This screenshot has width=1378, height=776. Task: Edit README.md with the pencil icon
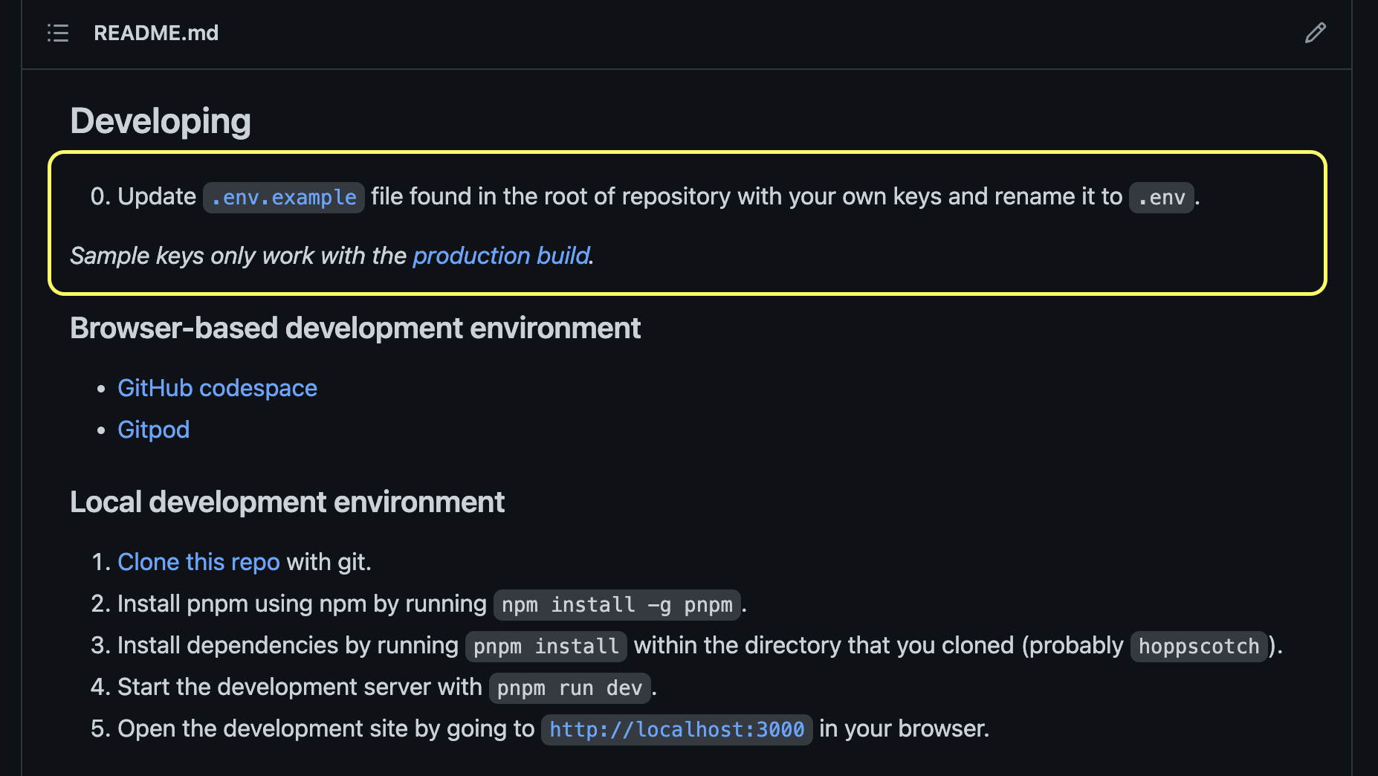tap(1315, 33)
